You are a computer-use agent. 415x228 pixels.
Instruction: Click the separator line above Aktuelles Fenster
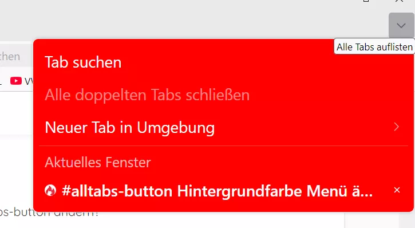coord(223,146)
